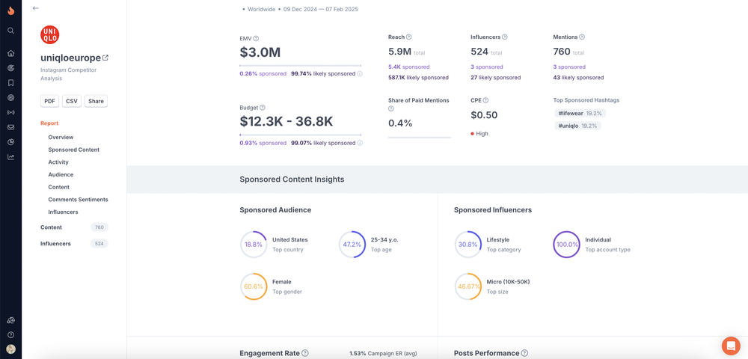Viewport: 748px width, 359px height.
Task: Go to home via the house icon
Action: 11,53
